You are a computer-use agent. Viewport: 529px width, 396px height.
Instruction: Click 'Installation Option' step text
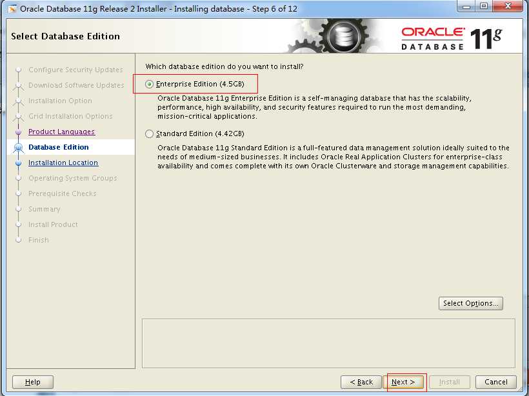tap(60, 101)
